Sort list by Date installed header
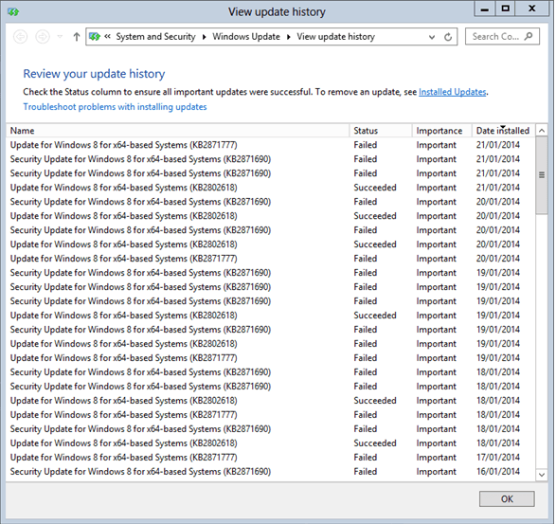Image resolution: width=556 pixels, height=524 pixels. [503, 131]
